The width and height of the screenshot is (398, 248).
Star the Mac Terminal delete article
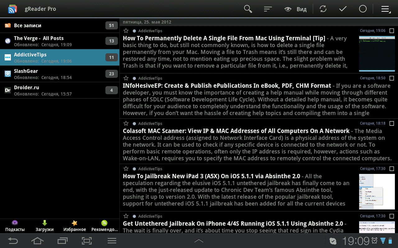click(126, 31)
